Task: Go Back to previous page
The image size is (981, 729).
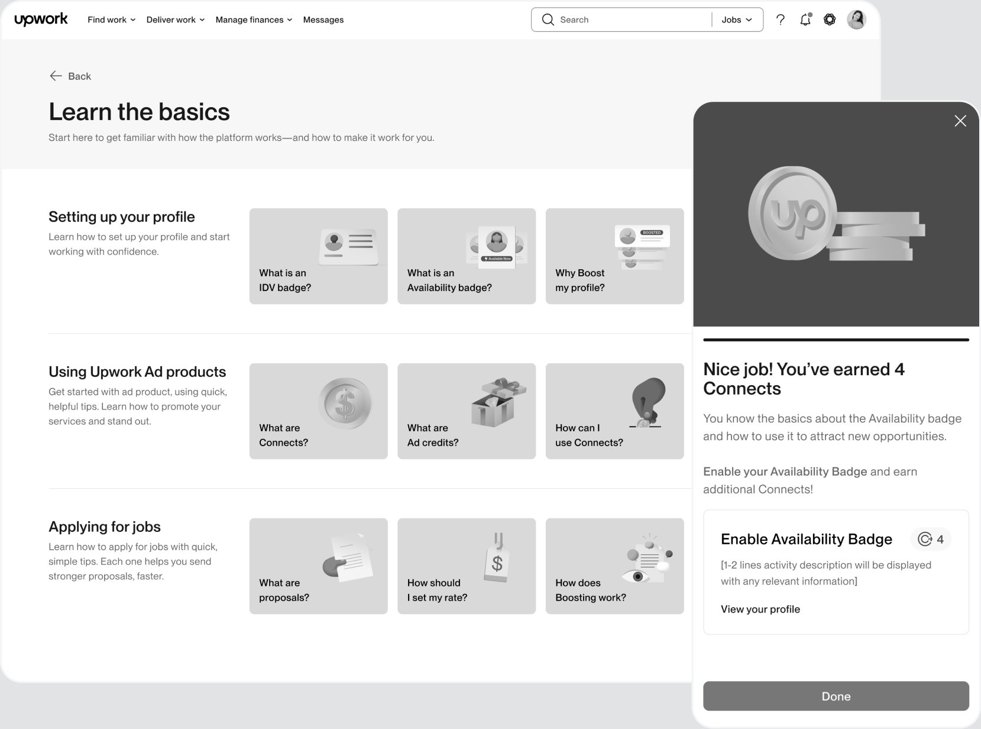Action: 70,76
